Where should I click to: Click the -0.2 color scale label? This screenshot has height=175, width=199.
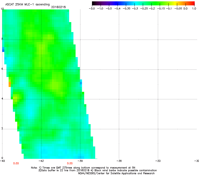[x=152, y=9]
